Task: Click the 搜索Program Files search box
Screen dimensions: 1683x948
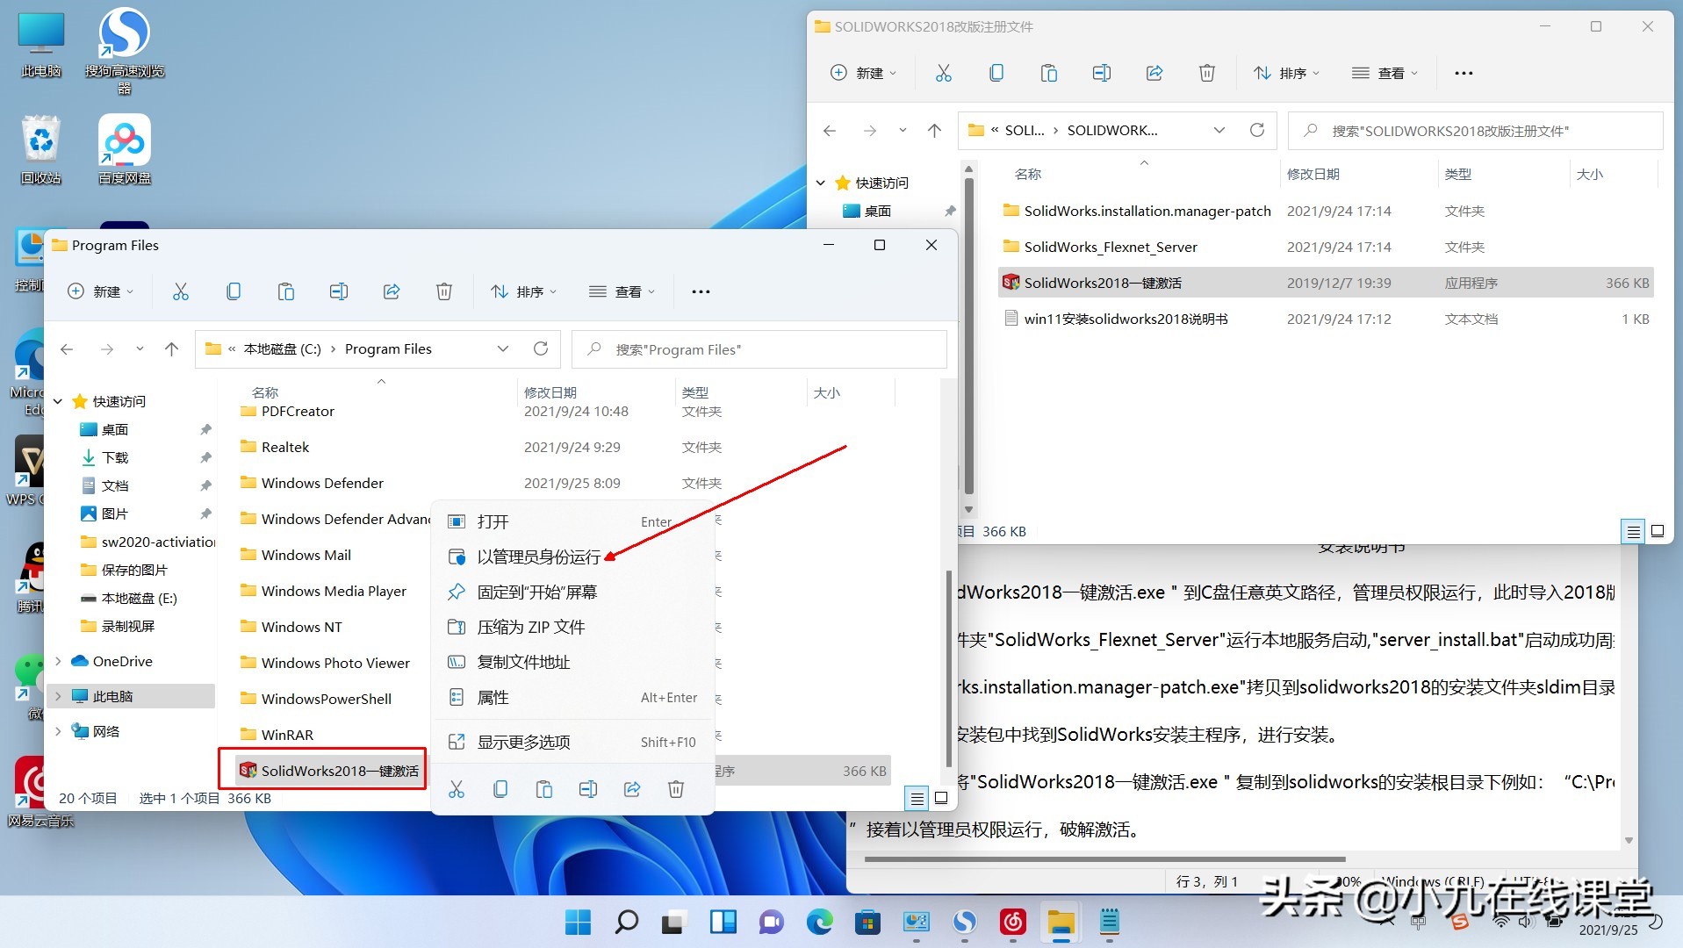Action: pyautogui.click(x=759, y=348)
